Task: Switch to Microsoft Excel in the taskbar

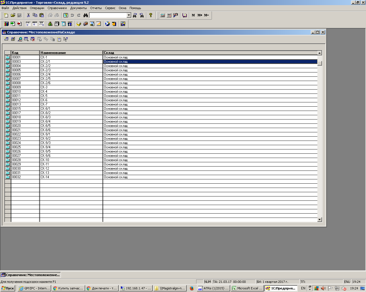Action: click(247, 288)
